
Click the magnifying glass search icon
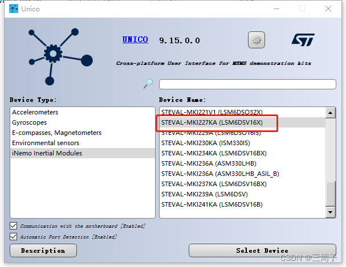click(x=148, y=84)
